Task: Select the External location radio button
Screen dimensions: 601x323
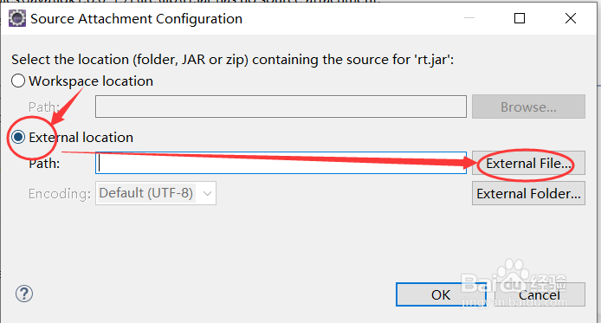Action: [x=18, y=137]
